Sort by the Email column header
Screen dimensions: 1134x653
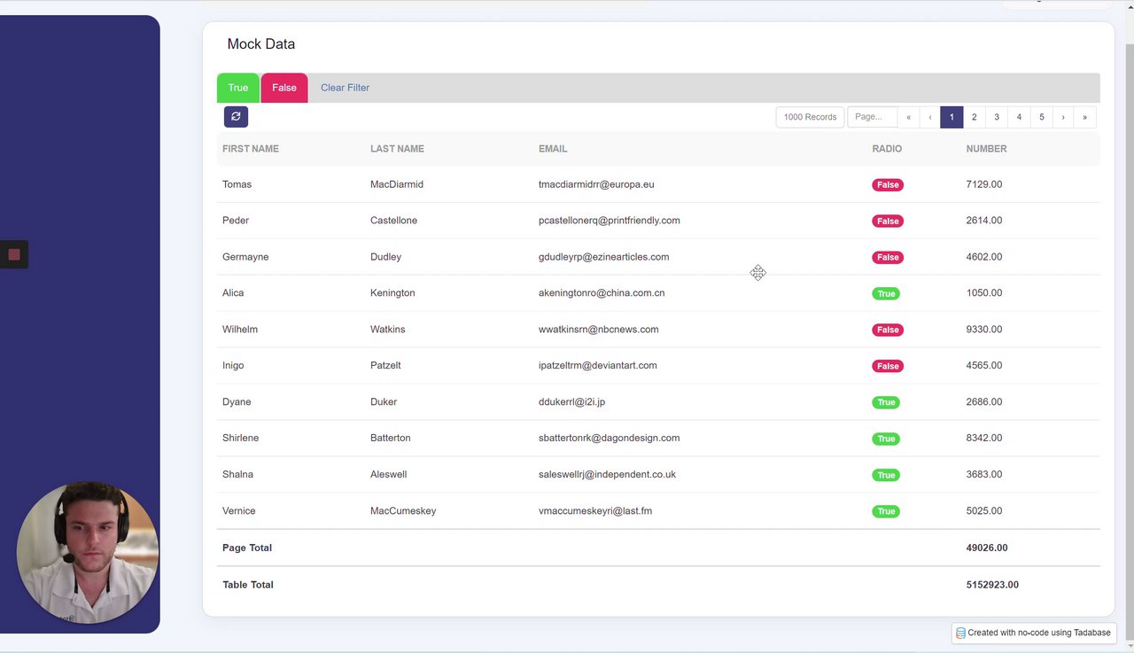(553, 149)
